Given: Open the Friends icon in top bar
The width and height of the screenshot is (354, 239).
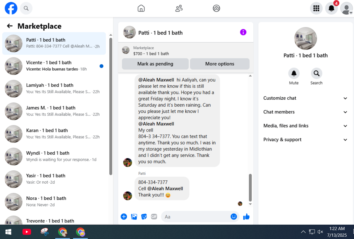Looking at the screenshot, I should [x=179, y=8].
